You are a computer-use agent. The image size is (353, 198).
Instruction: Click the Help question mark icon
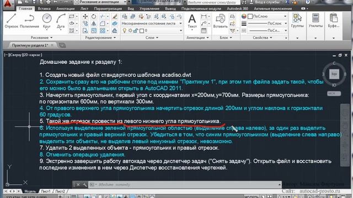(308, 2)
